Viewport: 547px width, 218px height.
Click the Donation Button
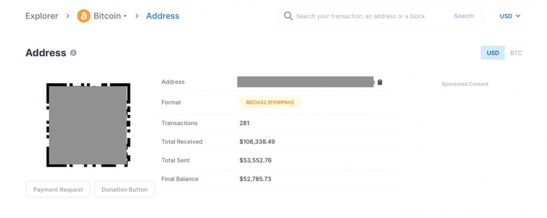[x=124, y=189]
